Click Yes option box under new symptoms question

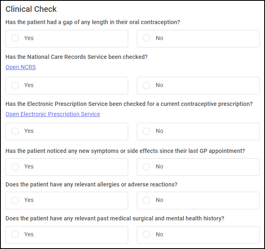pyautogui.click(x=67, y=167)
